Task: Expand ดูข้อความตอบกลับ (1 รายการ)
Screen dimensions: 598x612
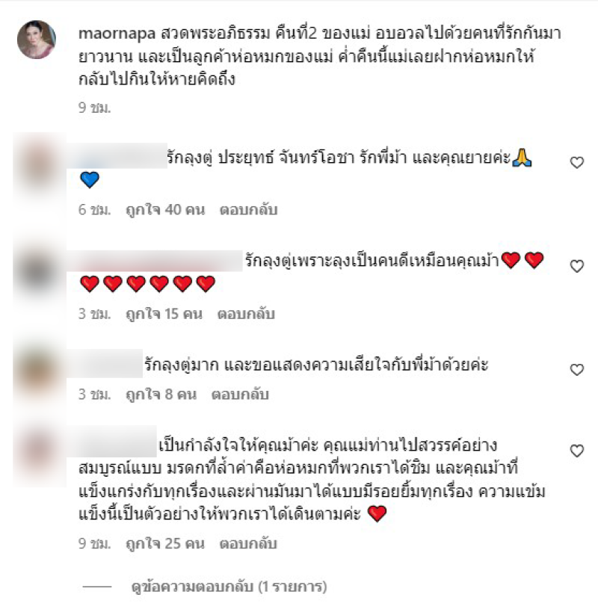Action: tap(229, 587)
